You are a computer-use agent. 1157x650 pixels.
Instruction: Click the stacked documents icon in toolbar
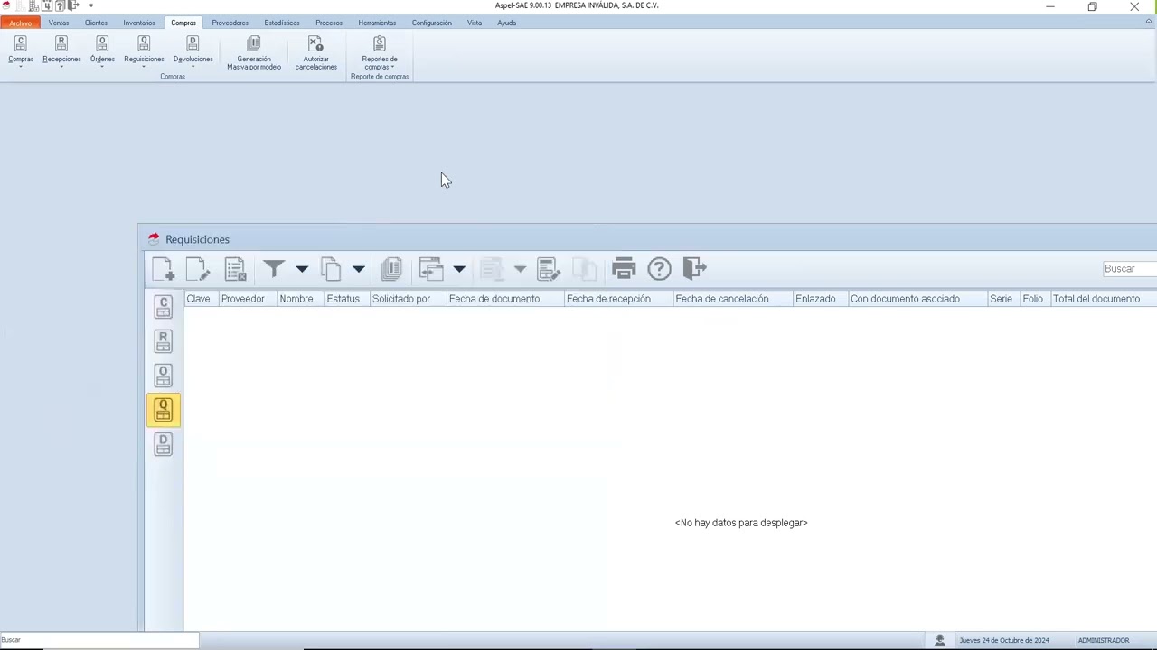[391, 269]
